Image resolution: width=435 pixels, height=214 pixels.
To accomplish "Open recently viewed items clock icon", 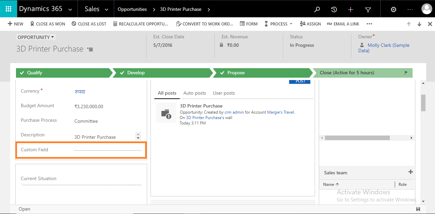I will 334,9.
